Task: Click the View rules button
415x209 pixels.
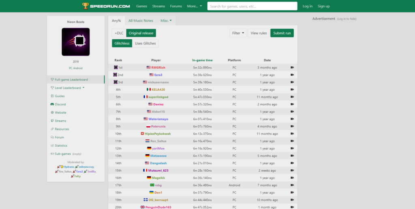Action: tap(259, 33)
